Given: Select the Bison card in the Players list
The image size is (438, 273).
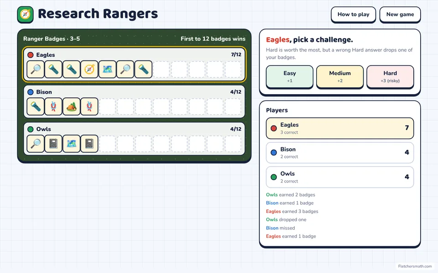Looking at the screenshot, I should [339, 152].
